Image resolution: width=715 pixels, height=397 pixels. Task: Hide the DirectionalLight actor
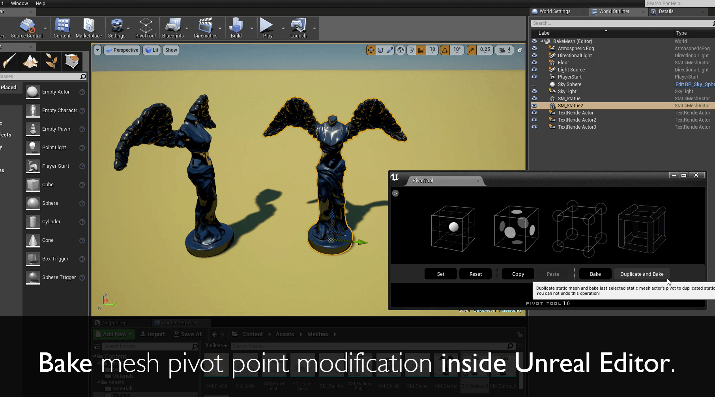[534, 55]
